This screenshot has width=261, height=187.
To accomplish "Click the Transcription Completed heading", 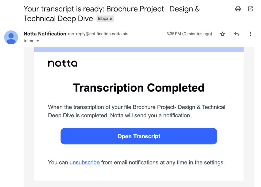I will point(139,88).
